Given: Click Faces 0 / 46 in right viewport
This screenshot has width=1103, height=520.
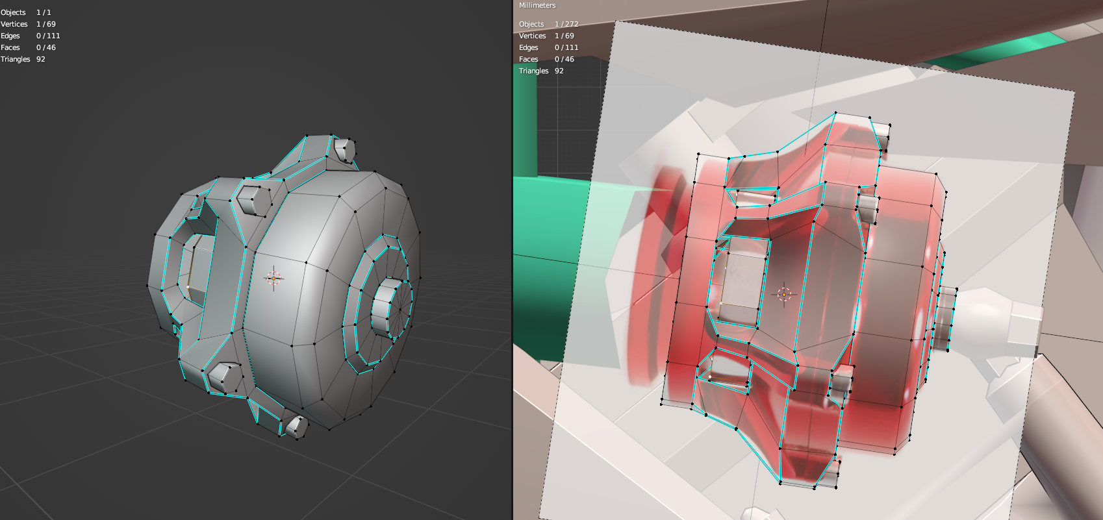Looking at the screenshot, I should point(547,59).
